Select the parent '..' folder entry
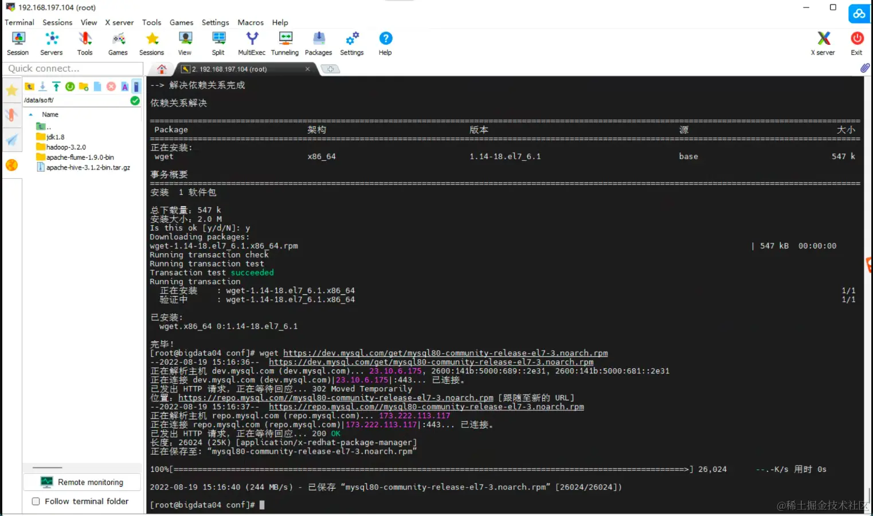Screen dimensions: 873x516 [44, 127]
